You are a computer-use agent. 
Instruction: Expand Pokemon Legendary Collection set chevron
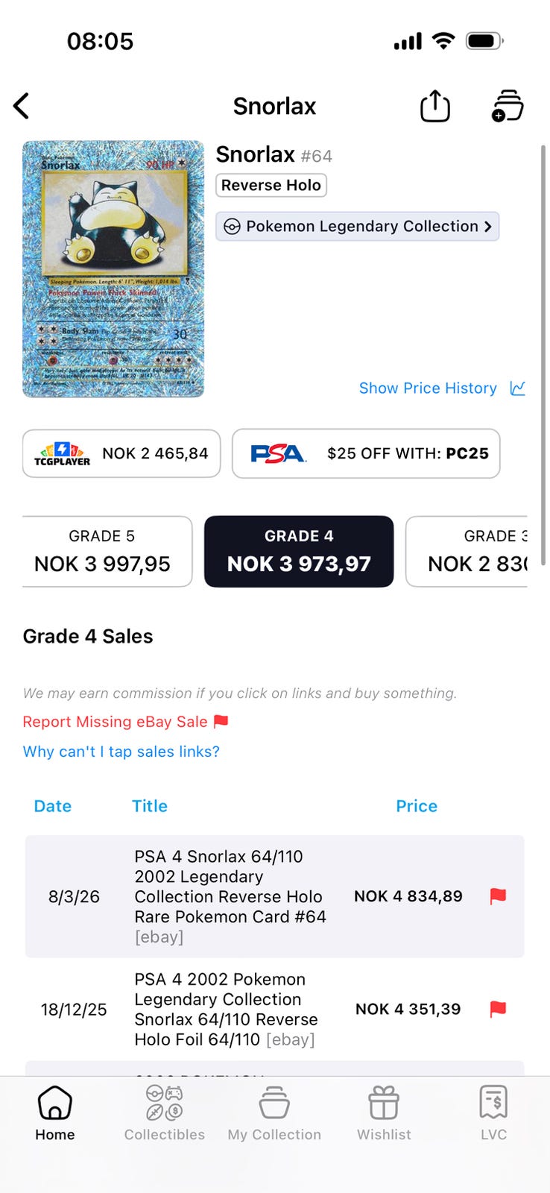tap(488, 227)
